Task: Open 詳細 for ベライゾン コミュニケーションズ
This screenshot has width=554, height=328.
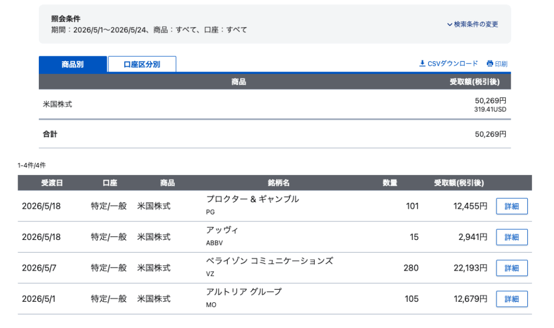Action: tap(512, 268)
